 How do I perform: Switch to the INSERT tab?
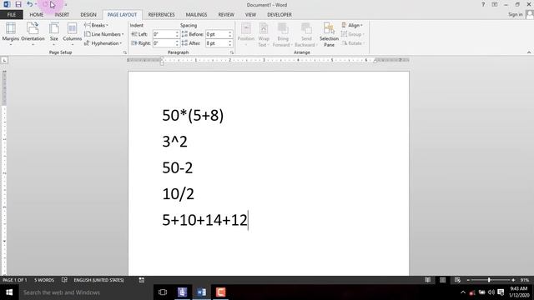tap(62, 15)
